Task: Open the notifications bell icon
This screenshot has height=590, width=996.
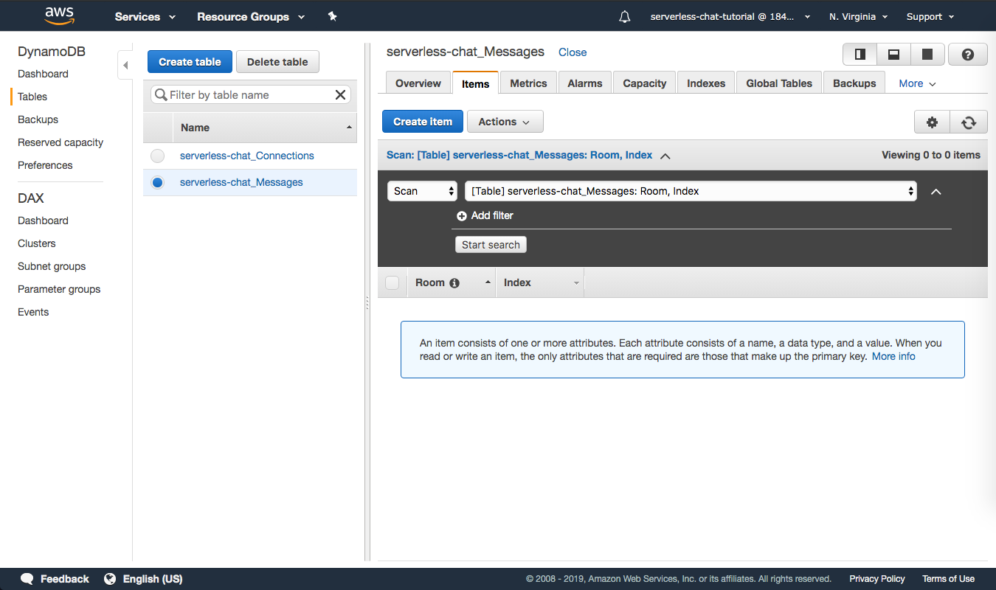Action: click(x=625, y=16)
